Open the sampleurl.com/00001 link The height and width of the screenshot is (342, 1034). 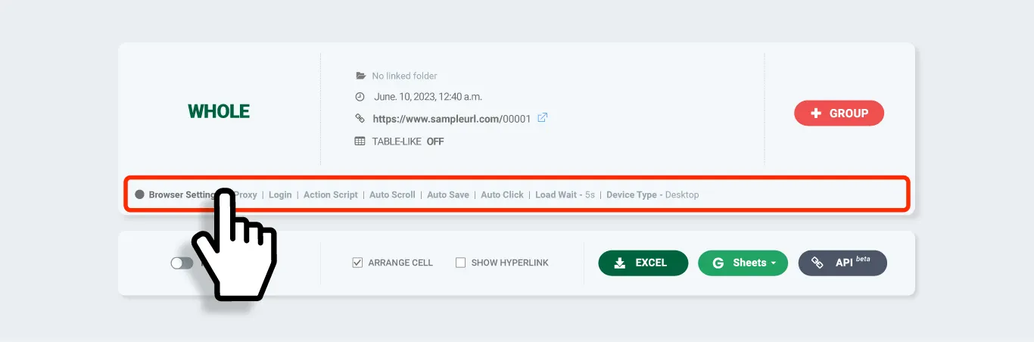(x=451, y=119)
